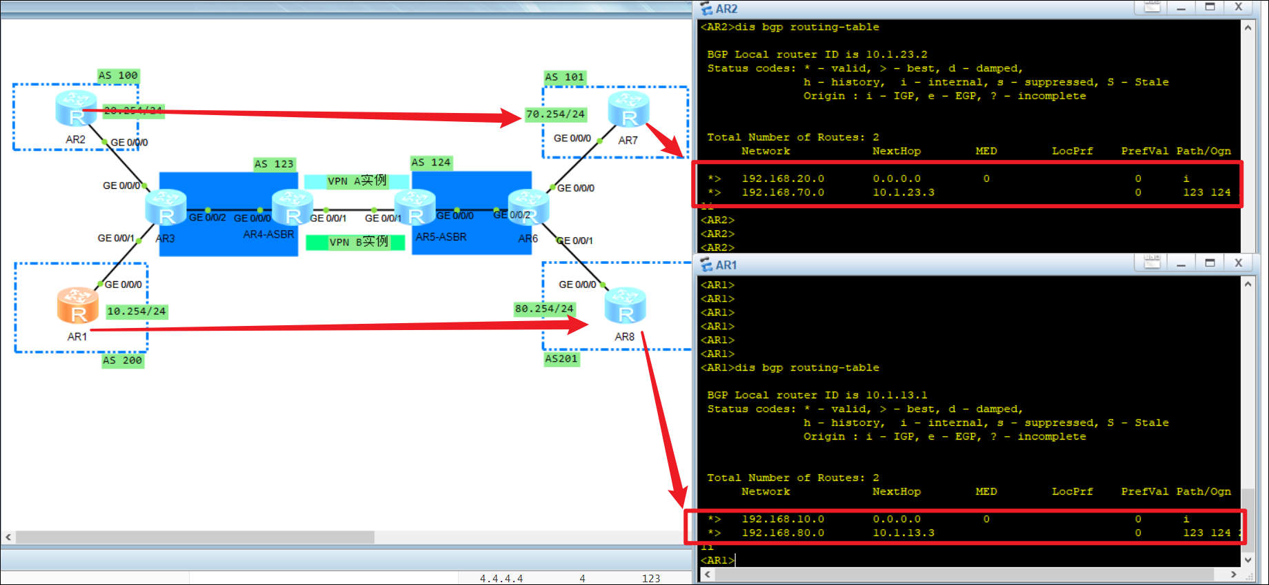Viewport: 1269px width, 585px height.
Task: Click the 192.168.10.0 route in AR1
Action: click(783, 519)
